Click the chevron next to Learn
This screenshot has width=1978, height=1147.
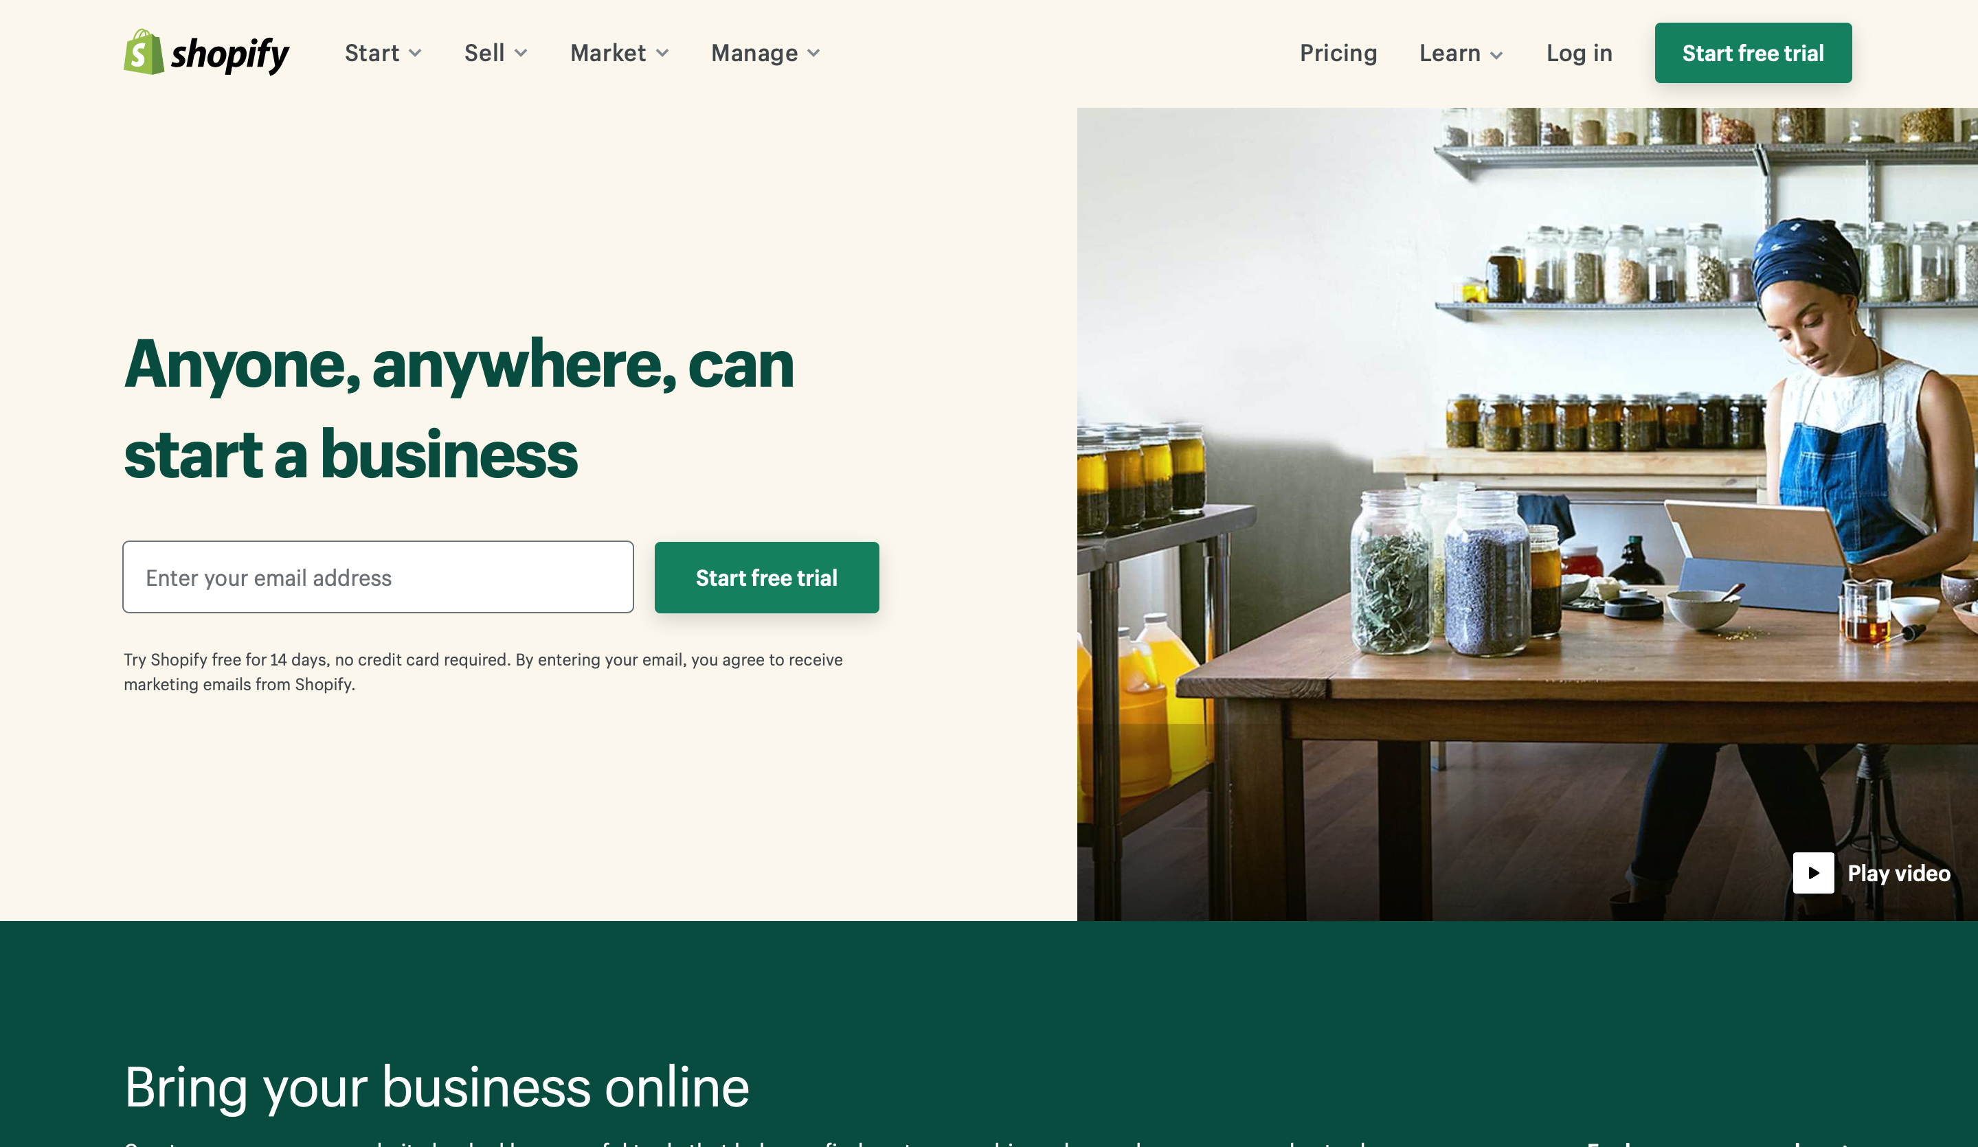(1497, 55)
